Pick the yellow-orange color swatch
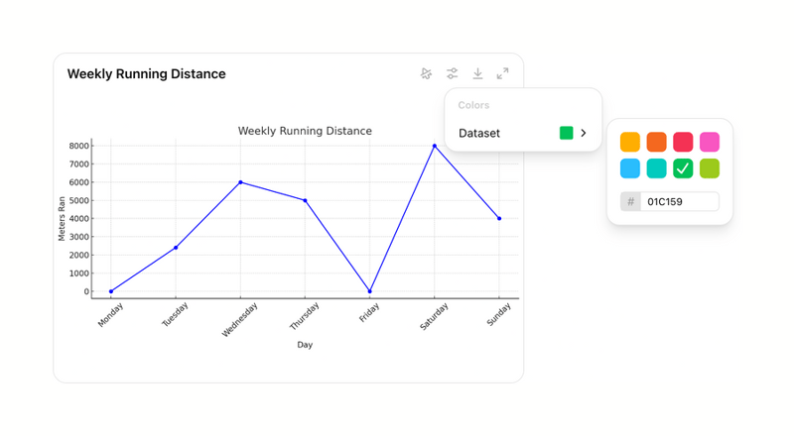The width and height of the screenshot is (794, 436). pos(630,142)
